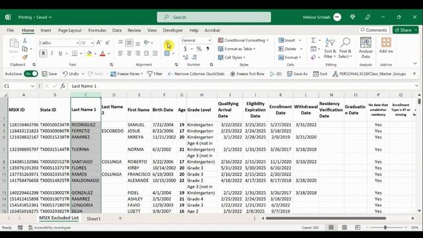Click Analyze Data icon

tap(365, 48)
